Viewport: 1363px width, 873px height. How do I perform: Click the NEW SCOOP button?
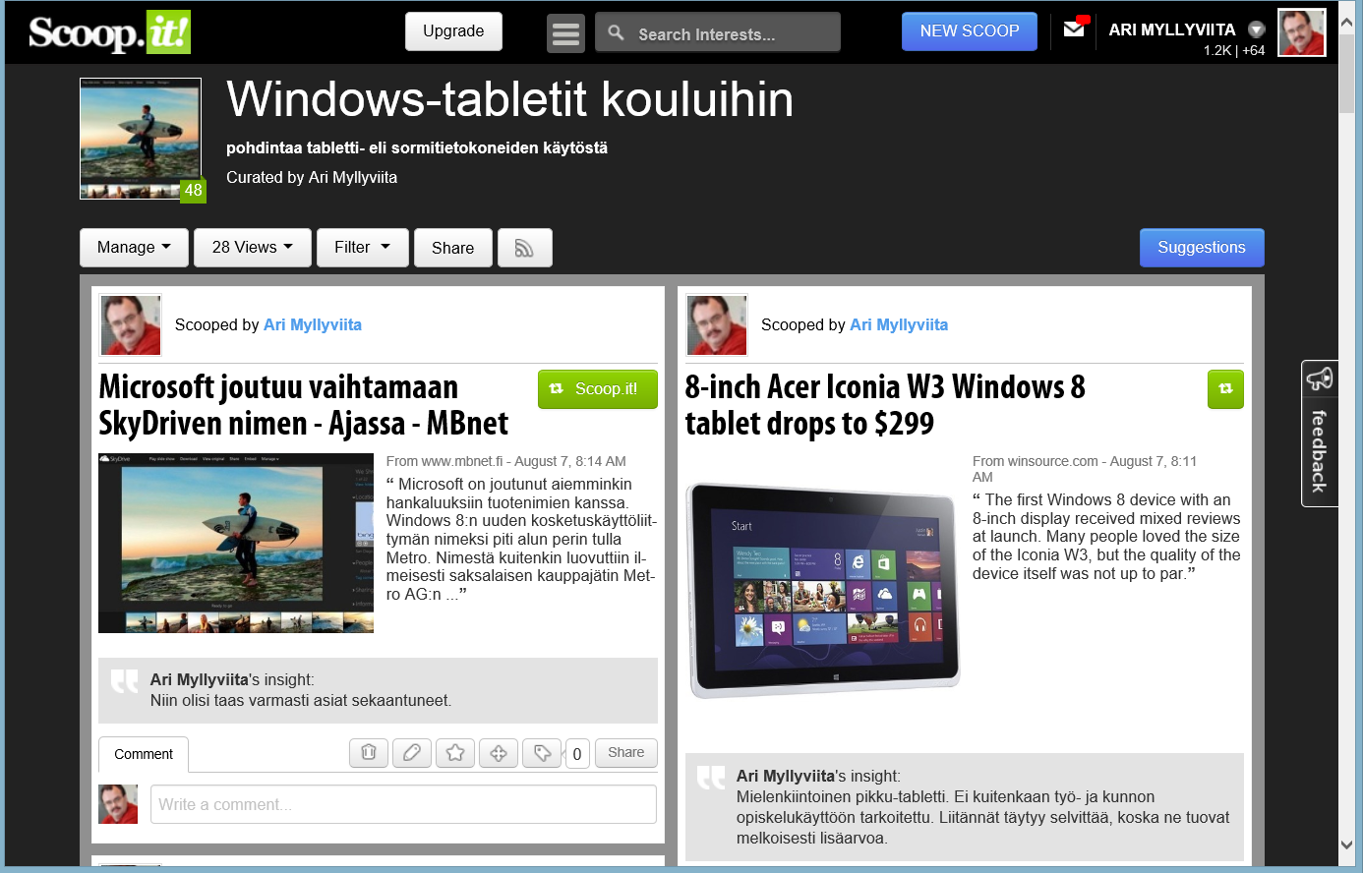pyautogui.click(x=970, y=31)
